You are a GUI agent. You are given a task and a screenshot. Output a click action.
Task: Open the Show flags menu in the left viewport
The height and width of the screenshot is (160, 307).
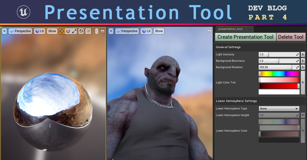[x=52, y=31]
